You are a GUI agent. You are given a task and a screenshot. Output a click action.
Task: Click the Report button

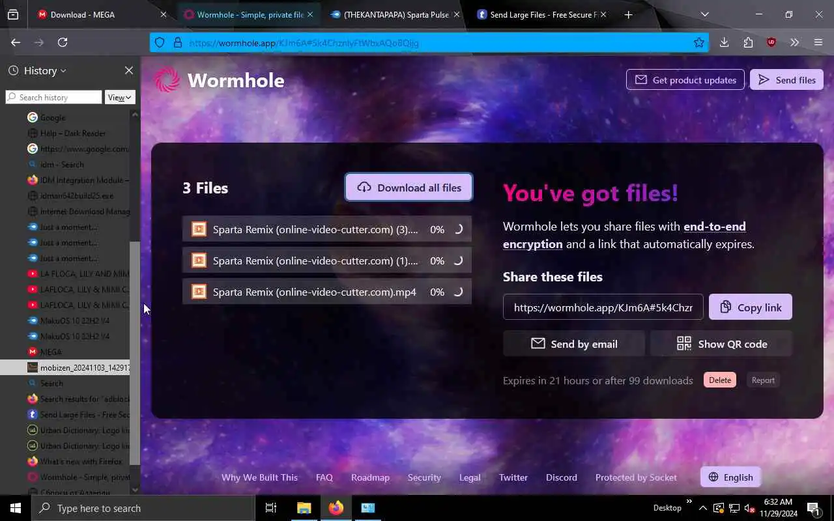pos(763,380)
